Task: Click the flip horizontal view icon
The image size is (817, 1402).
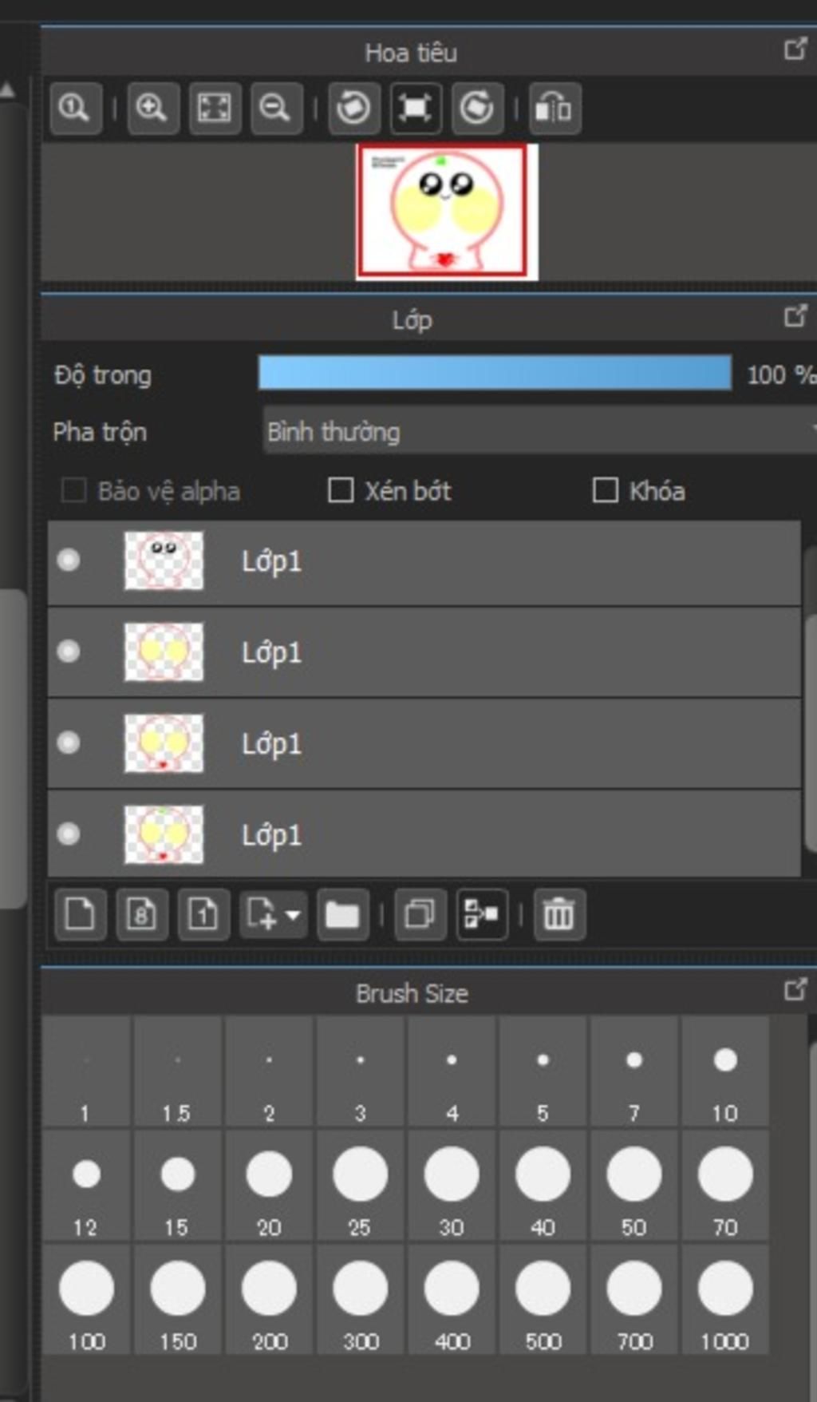Action: (554, 108)
